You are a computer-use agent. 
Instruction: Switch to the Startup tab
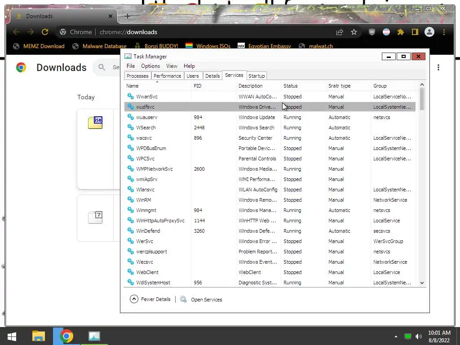[x=257, y=75]
